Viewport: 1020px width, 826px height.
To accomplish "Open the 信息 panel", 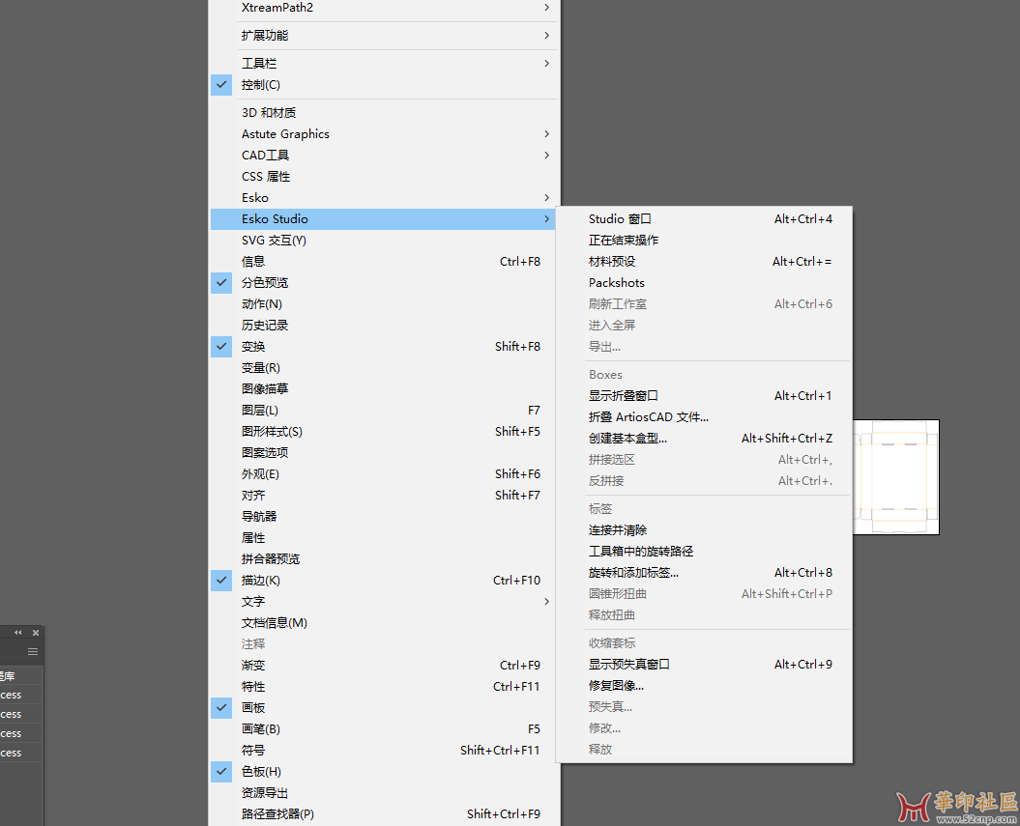I will pos(384,261).
